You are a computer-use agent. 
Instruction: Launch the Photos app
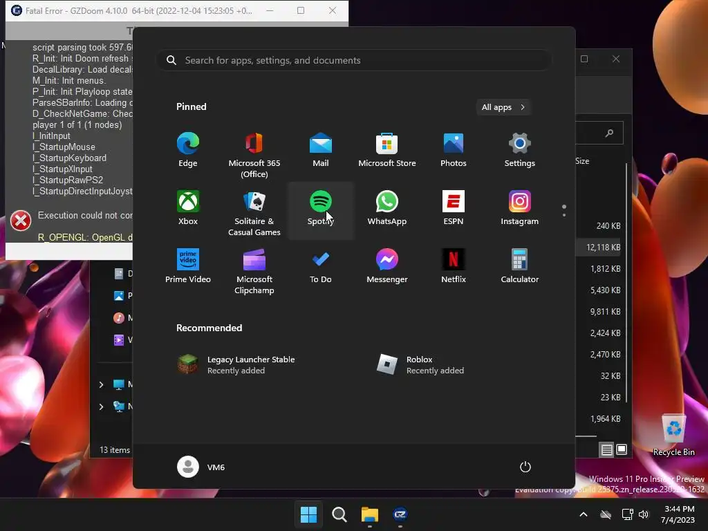pyautogui.click(x=454, y=151)
